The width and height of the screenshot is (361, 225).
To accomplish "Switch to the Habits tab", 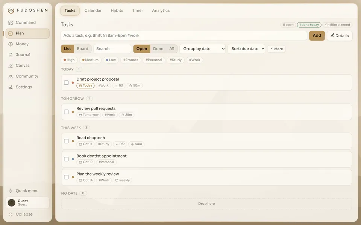I will [117, 10].
